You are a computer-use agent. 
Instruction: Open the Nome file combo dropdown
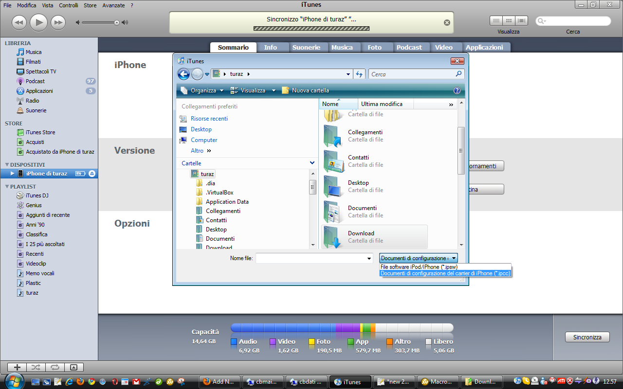369,258
